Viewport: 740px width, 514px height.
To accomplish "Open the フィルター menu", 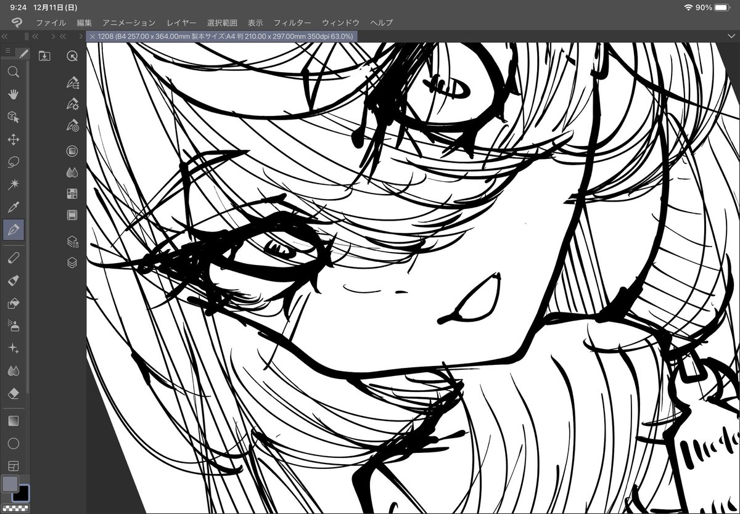I will click(292, 22).
